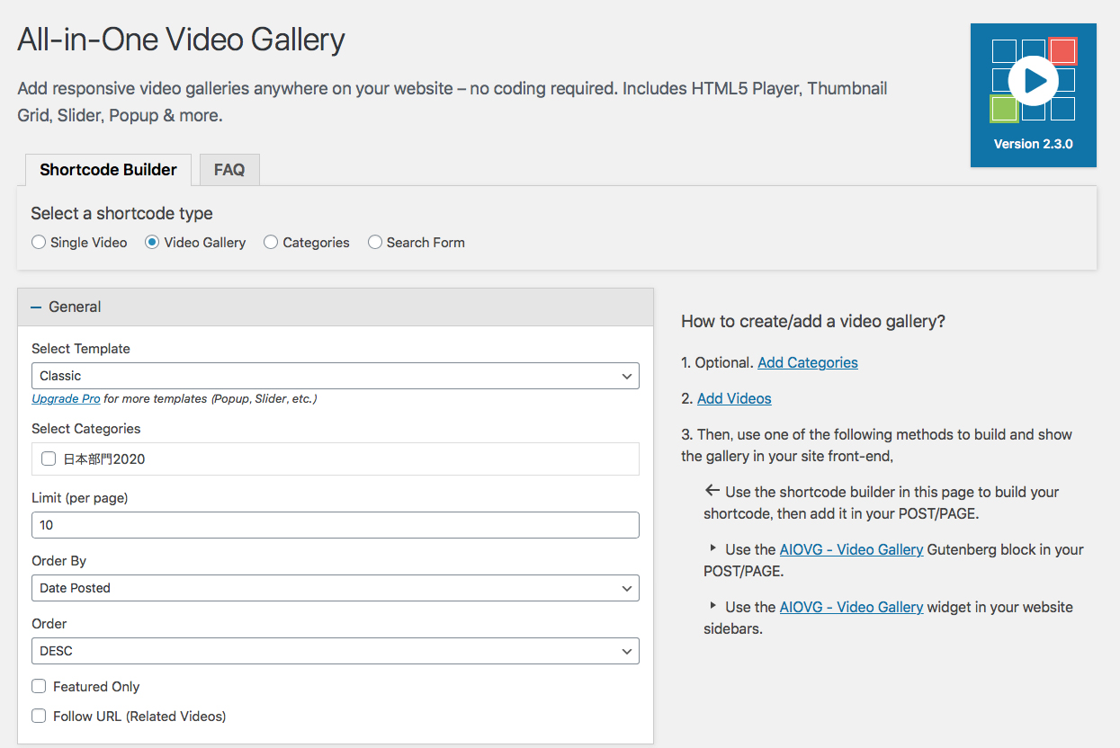Tick the Follow URL (Related Videos) checkbox
1120x748 pixels.
click(39, 716)
